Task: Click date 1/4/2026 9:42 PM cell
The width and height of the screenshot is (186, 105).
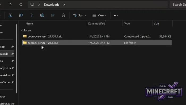Action: coord(99,43)
